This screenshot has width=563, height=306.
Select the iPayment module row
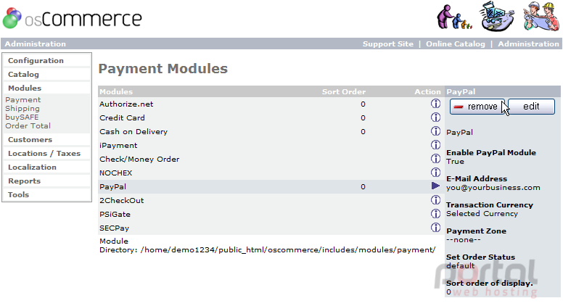coord(271,145)
